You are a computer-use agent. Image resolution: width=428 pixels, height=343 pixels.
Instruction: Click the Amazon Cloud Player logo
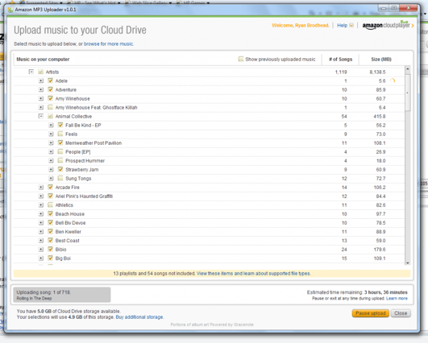click(x=388, y=25)
